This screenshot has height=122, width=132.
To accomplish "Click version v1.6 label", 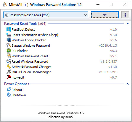I will (x=114, y=40).
